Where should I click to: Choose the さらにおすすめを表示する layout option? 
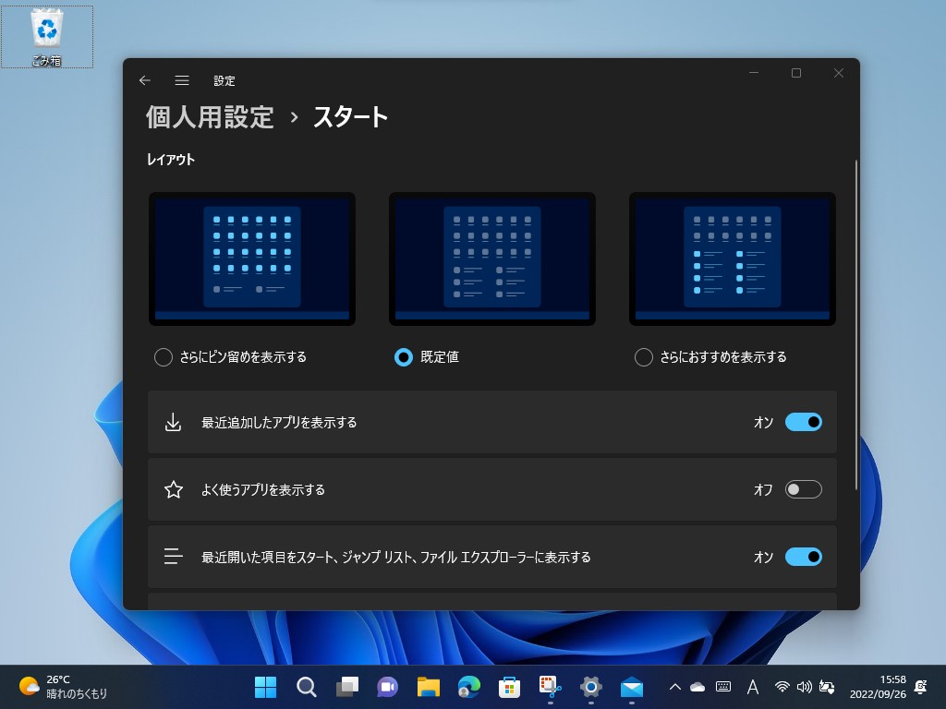[x=643, y=357]
